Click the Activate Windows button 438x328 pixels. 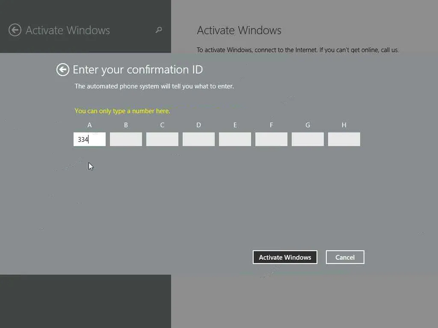coord(285,257)
